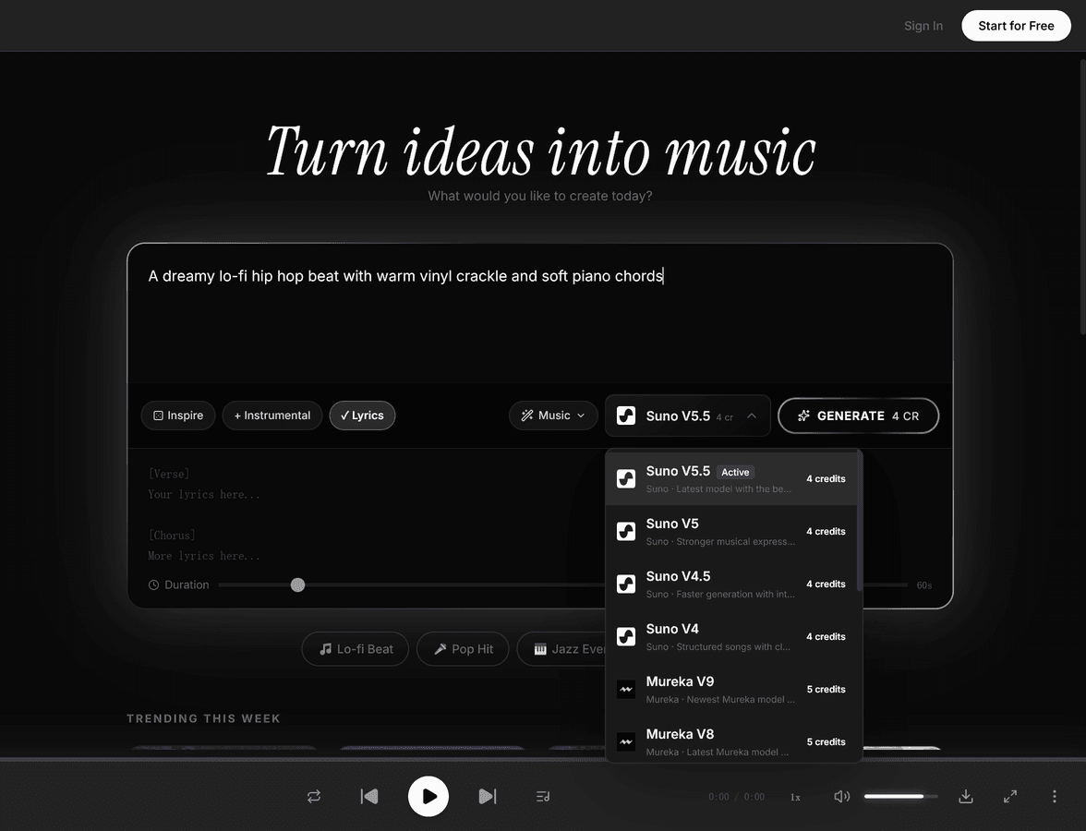The width and height of the screenshot is (1086, 831).
Task: Toggle the Instrumental option
Action: coord(272,415)
